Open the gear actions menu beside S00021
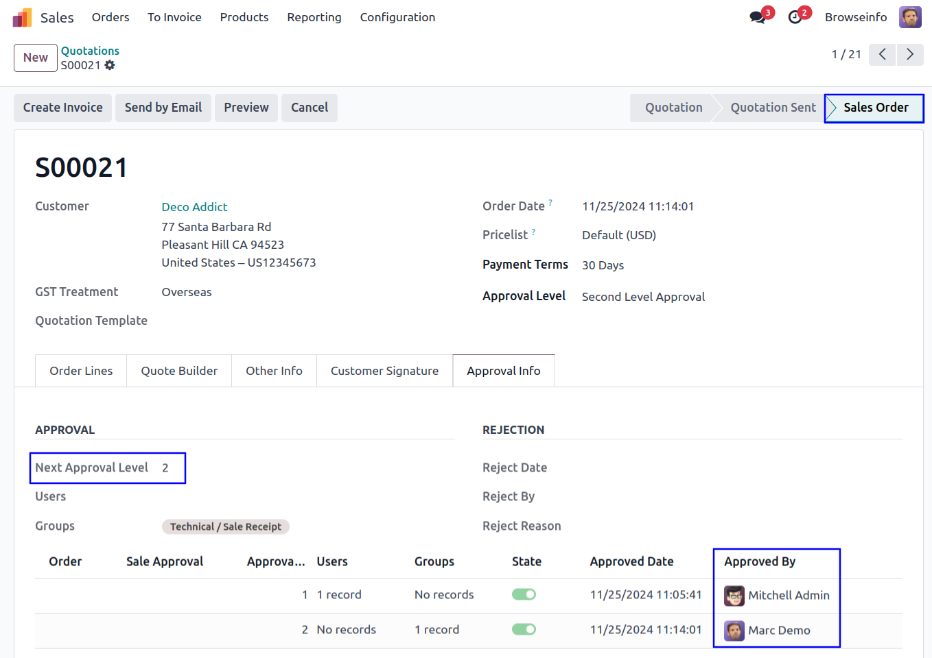The image size is (932, 658). click(110, 65)
